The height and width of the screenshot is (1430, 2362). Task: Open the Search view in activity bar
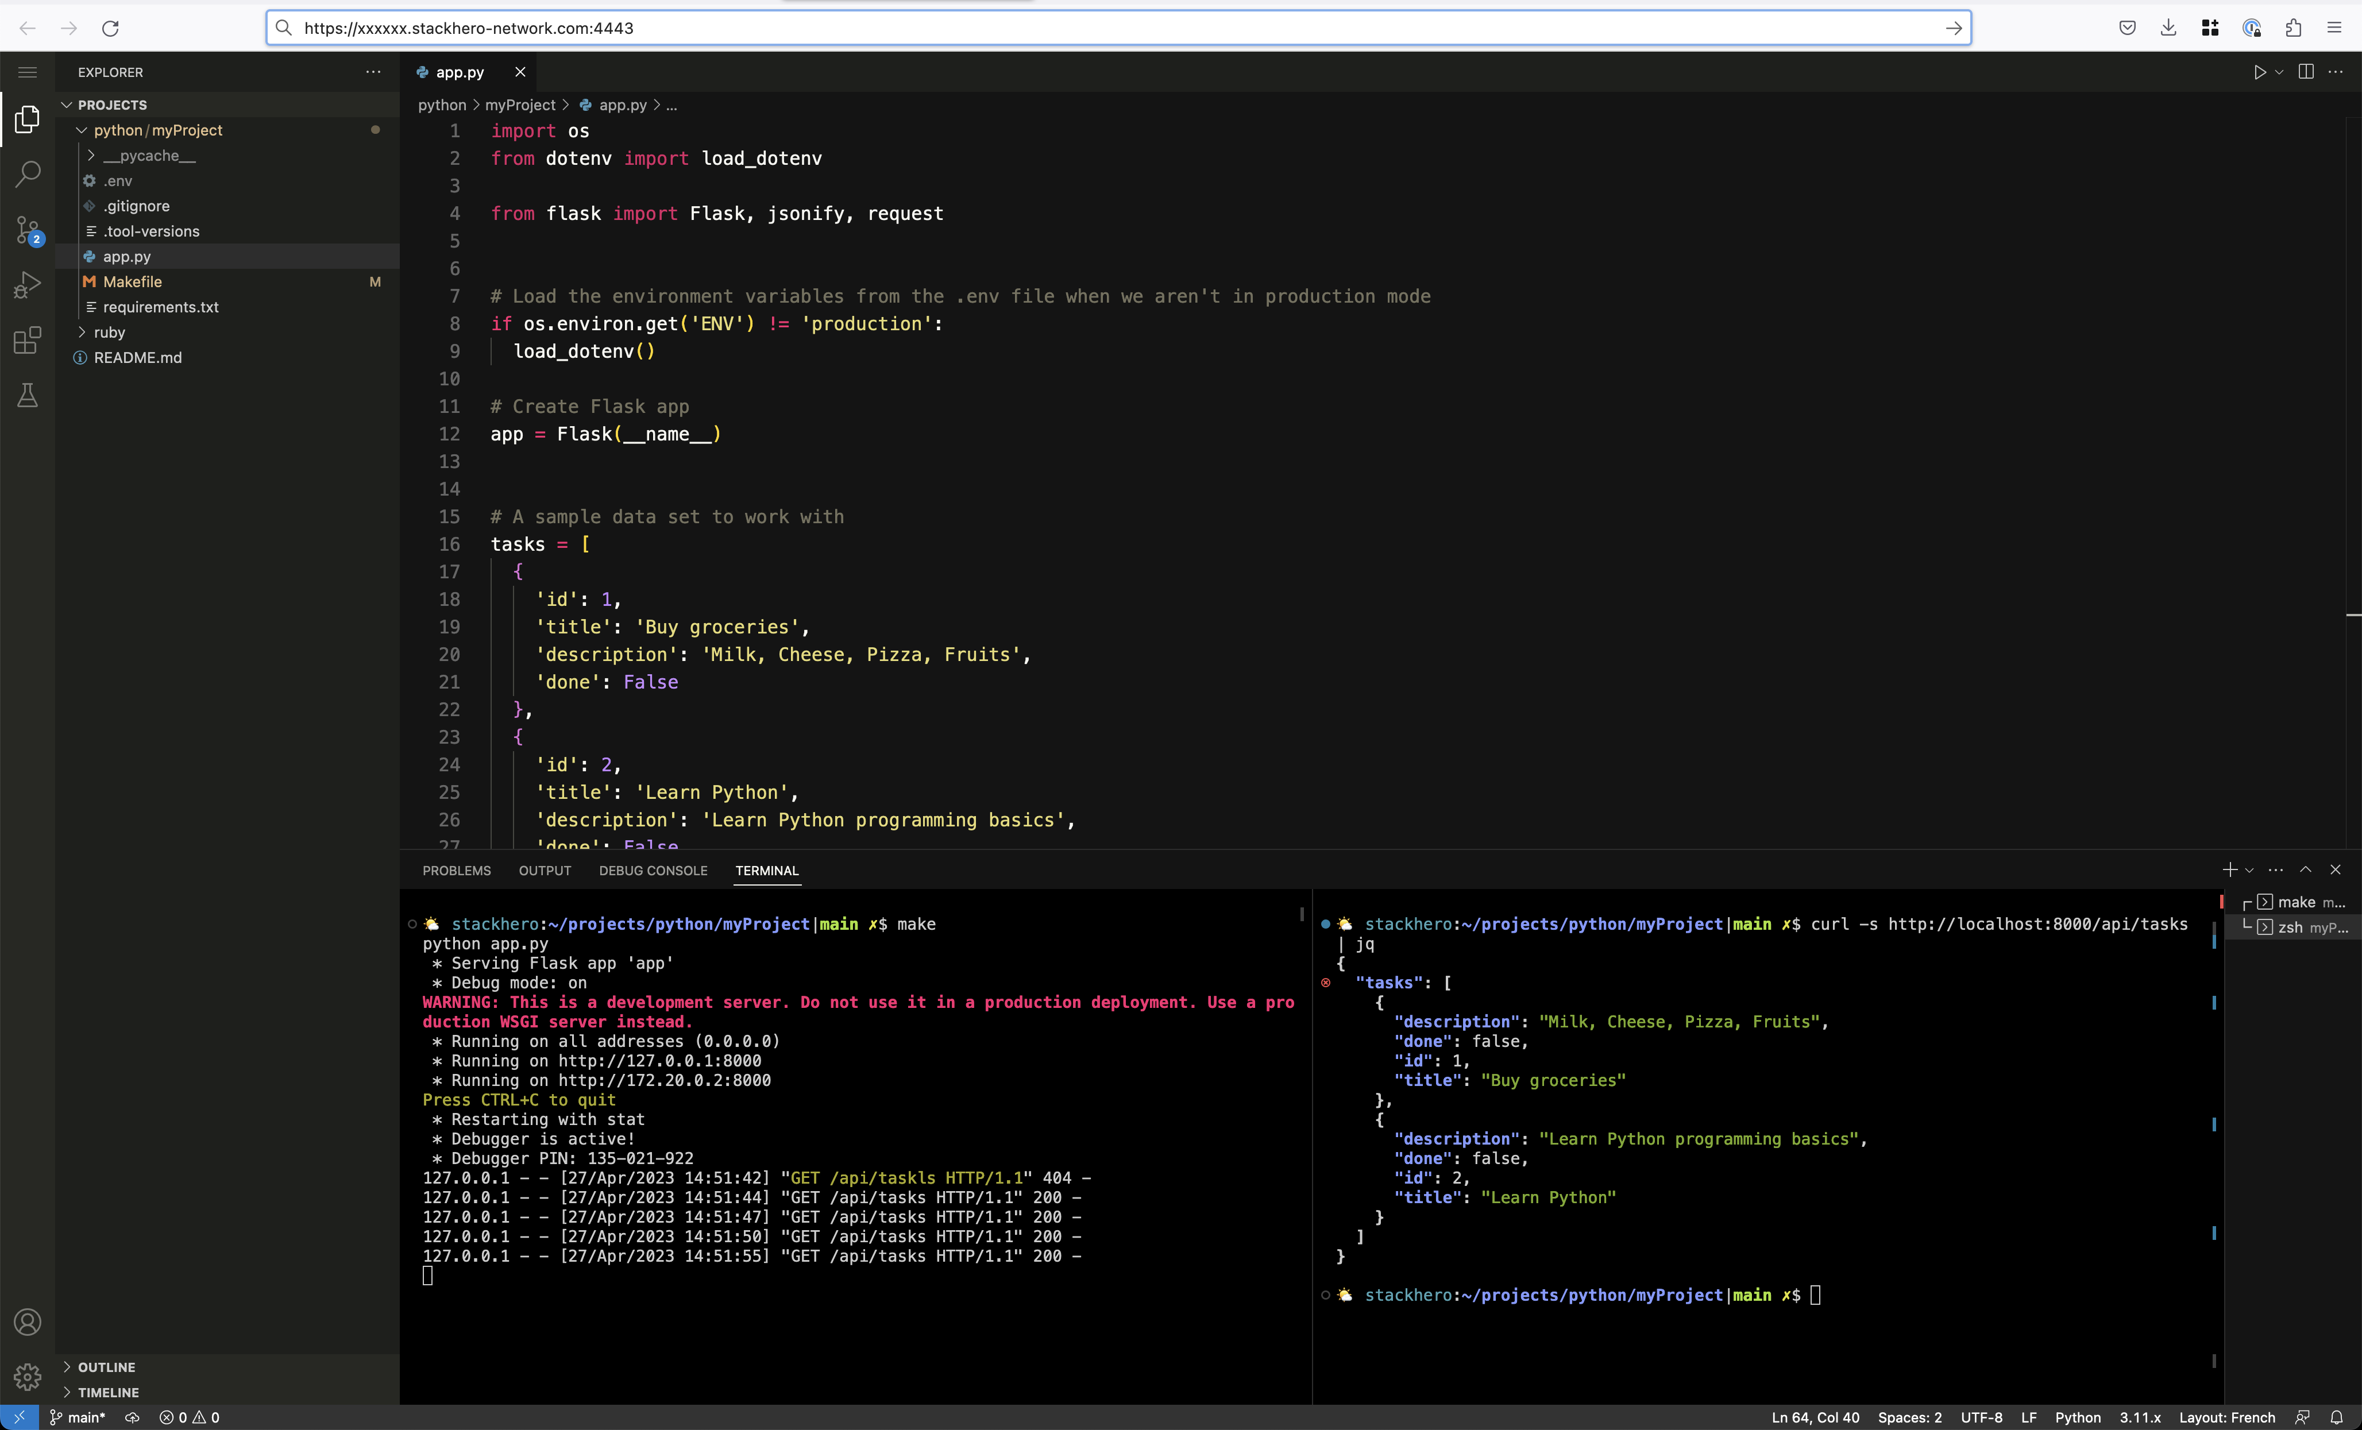tap(28, 175)
